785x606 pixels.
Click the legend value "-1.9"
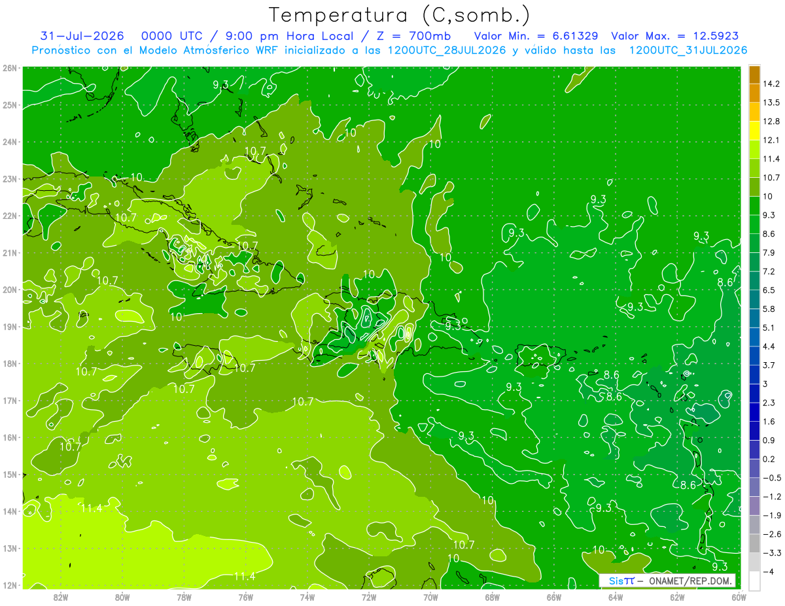click(772, 515)
